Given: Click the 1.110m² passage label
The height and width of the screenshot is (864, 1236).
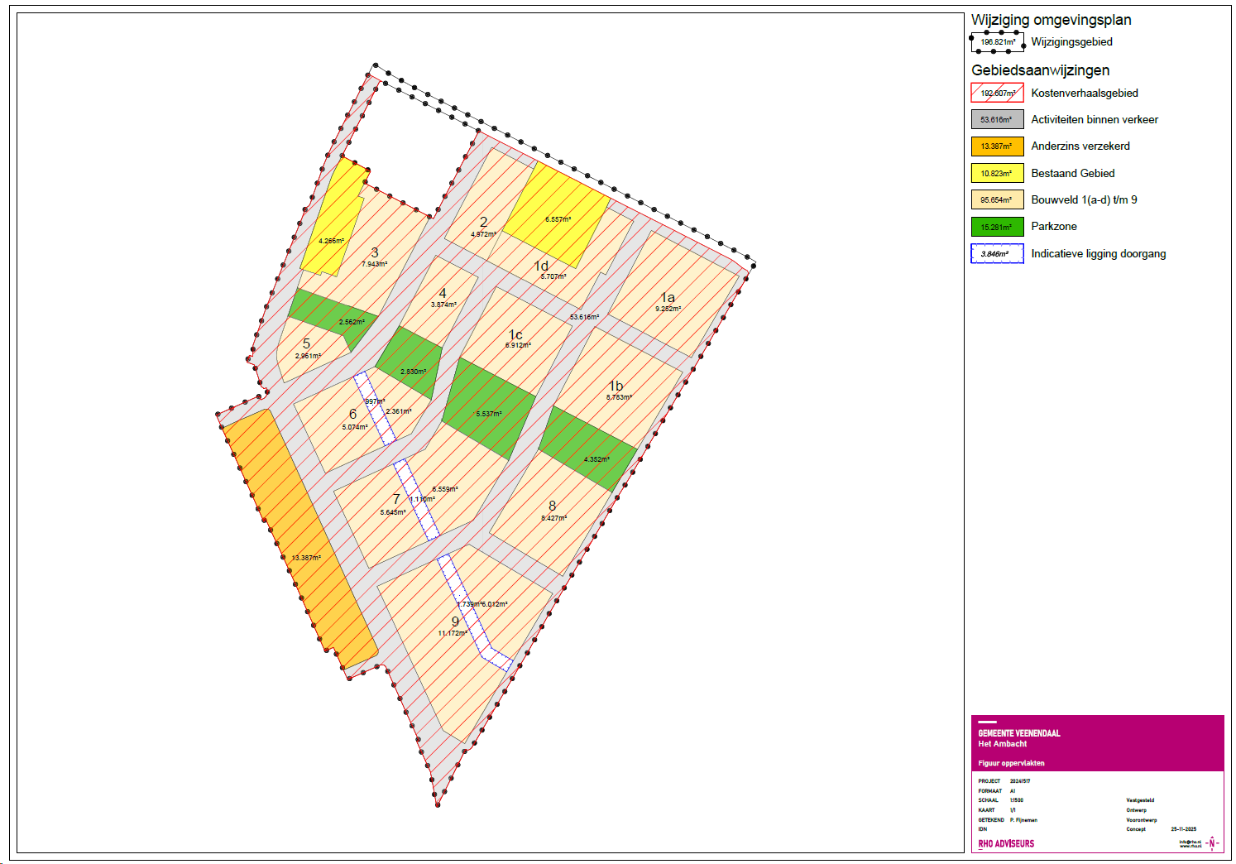Looking at the screenshot, I should point(422,499).
